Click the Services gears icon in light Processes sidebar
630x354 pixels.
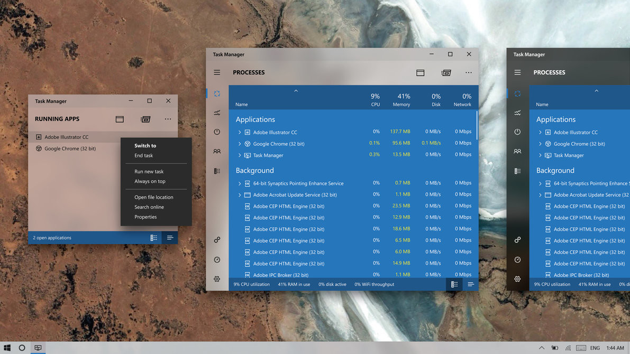(217, 240)
